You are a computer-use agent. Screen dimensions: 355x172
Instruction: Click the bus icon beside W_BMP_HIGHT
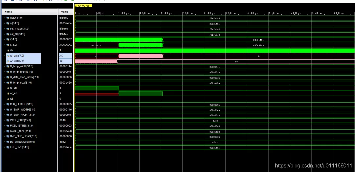coord(8,115)
